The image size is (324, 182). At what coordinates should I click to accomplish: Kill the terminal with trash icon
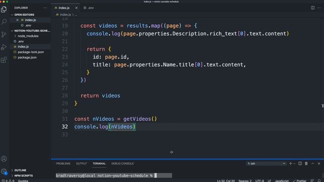coord(306,163)
